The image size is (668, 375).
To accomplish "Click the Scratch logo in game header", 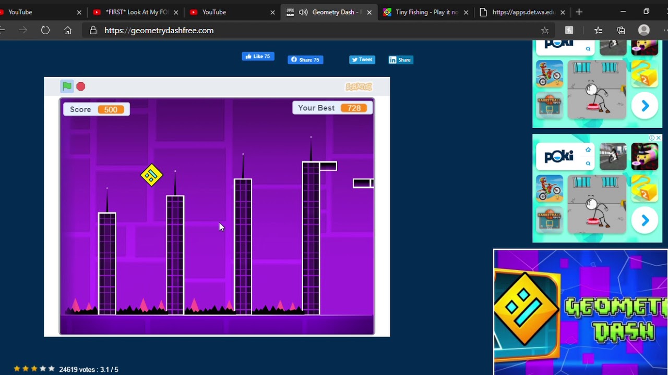I will click(359, 86).
